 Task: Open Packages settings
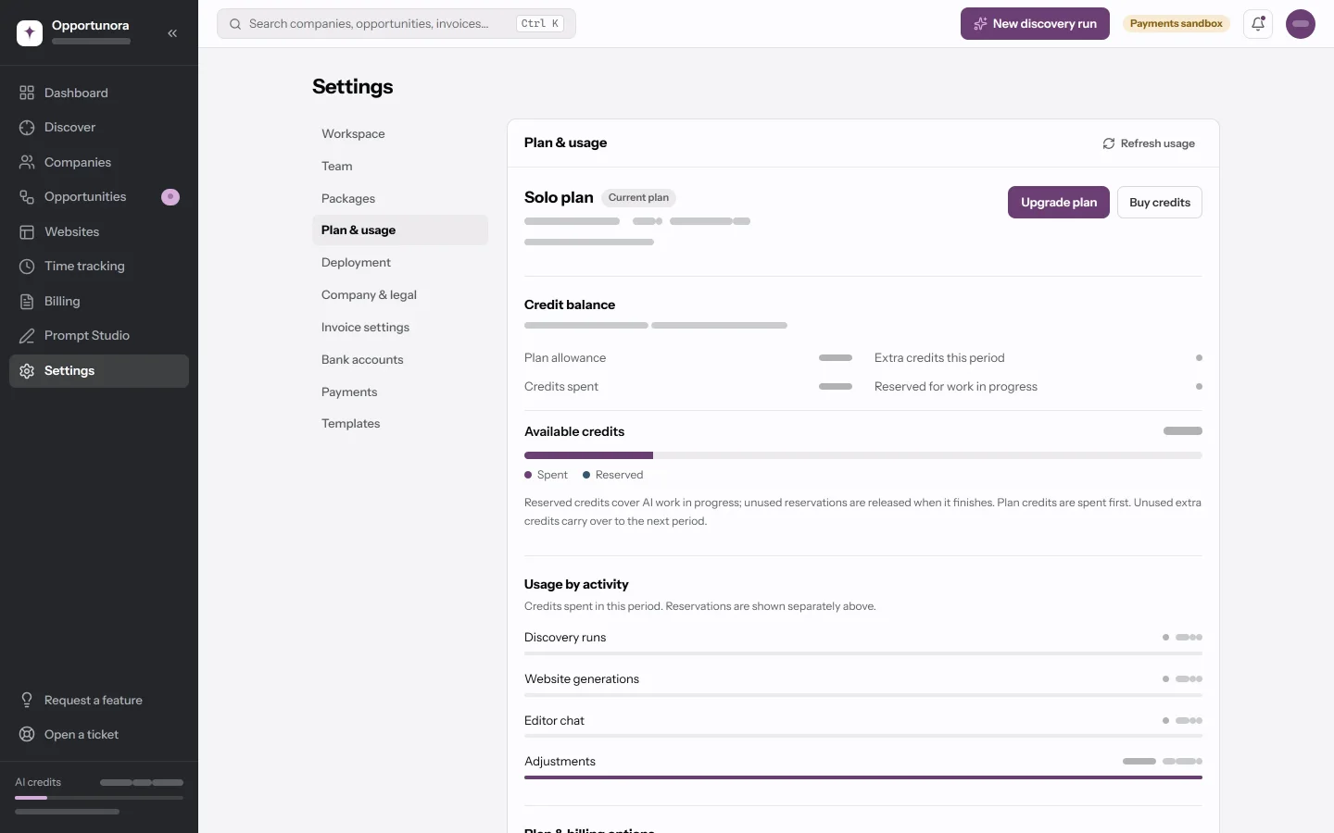[400, 198]
